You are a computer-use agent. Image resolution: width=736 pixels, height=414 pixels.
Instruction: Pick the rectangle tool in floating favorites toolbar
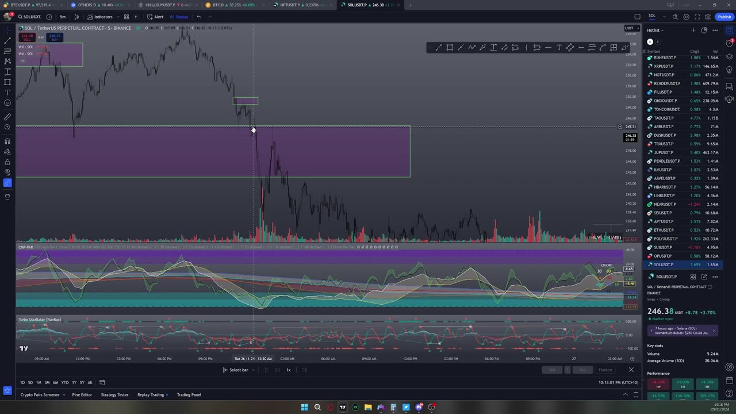450,48
